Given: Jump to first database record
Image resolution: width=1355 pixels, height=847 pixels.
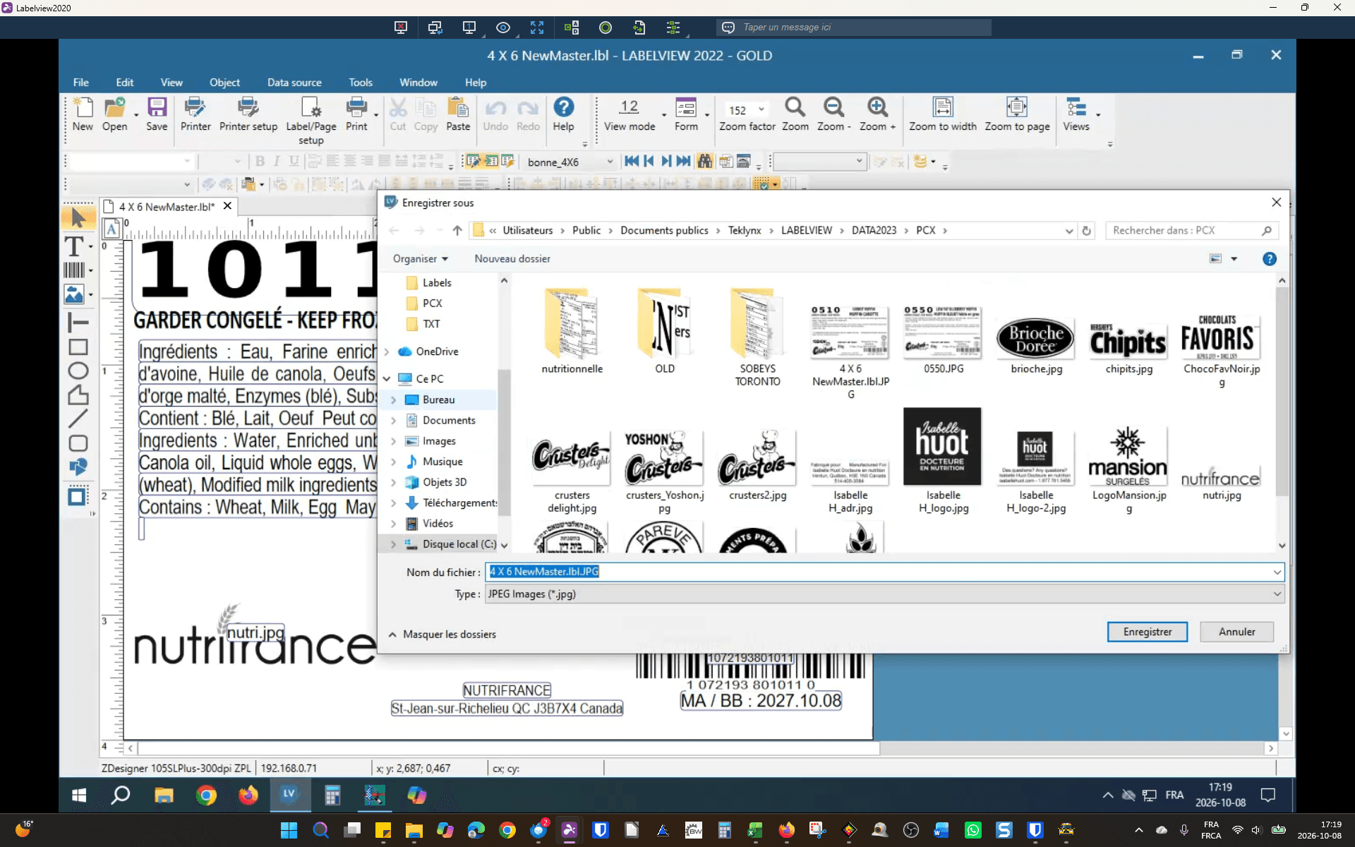Looking at the screenshot, I should tap(632, 162).
